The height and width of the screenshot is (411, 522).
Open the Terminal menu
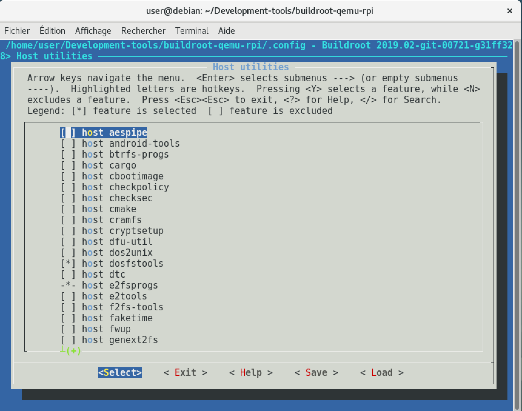click(192, 31)
